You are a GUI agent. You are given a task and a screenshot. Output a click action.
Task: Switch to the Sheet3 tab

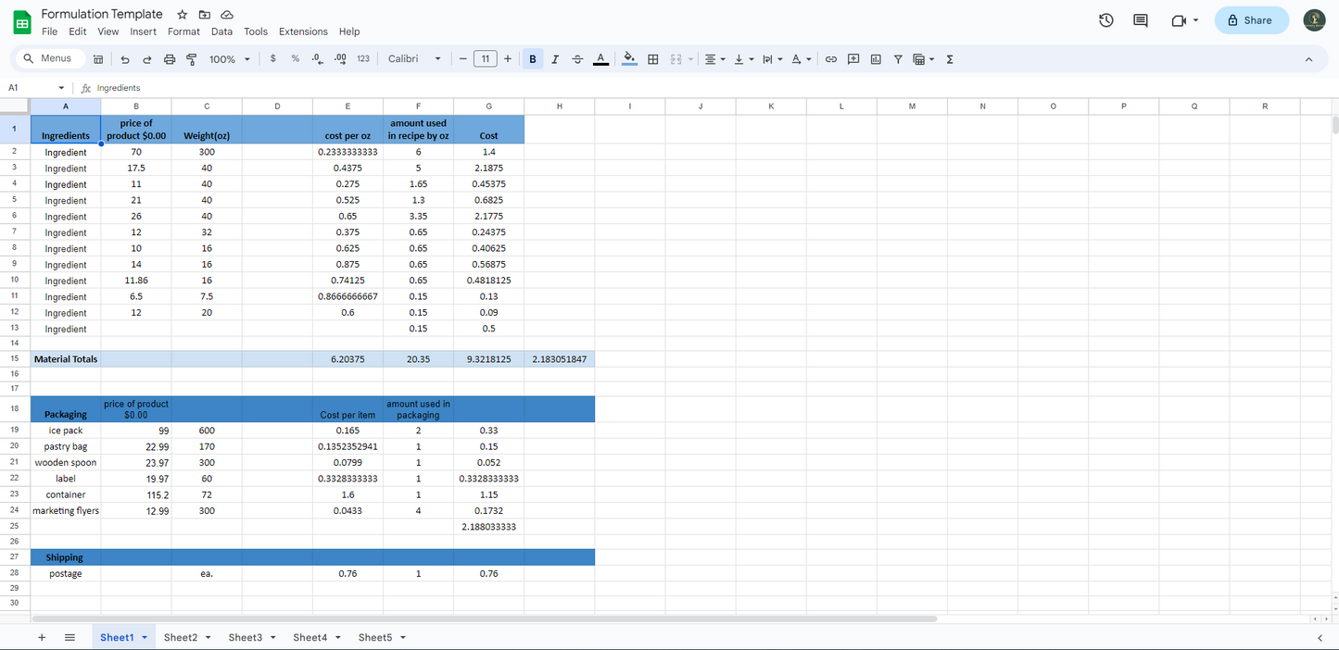[x=246, y=637]
